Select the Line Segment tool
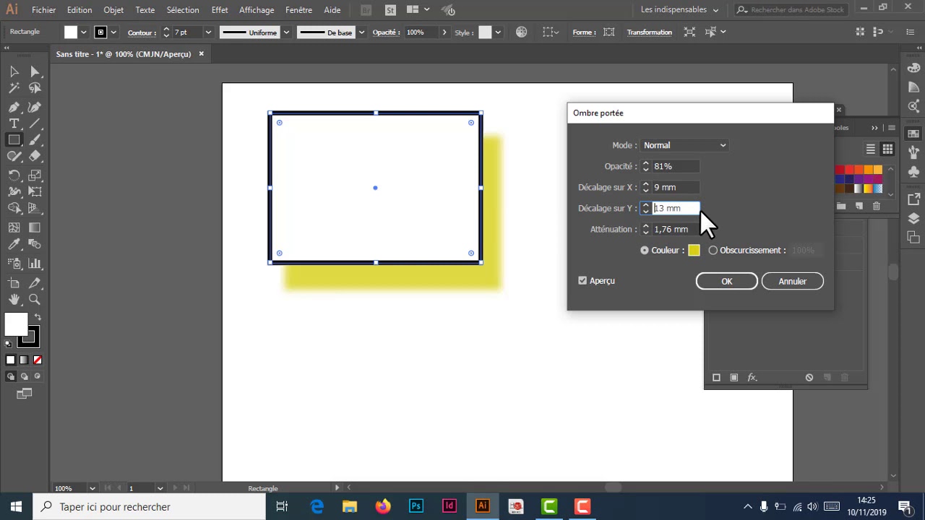 [x=35, y=123]
